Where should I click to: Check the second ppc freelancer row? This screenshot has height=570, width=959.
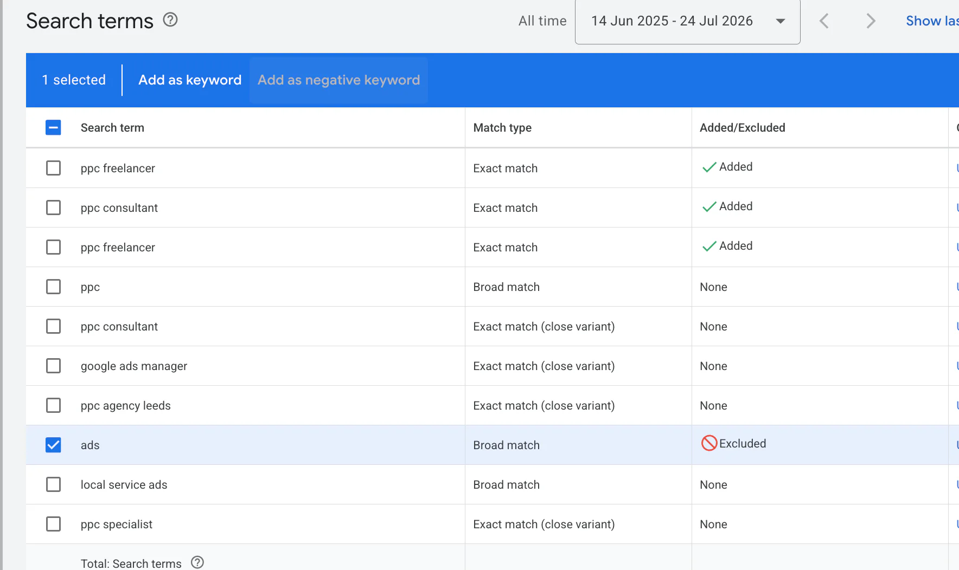[53, 247]
